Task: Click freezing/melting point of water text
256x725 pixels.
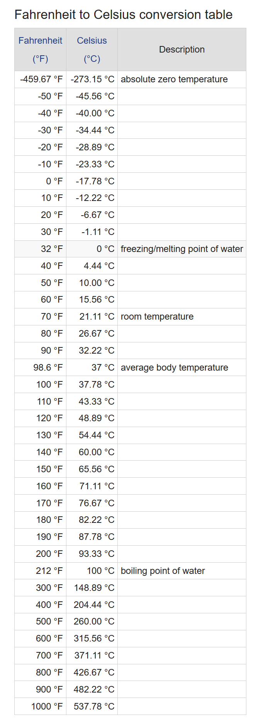Action: [x=182, y=249]
